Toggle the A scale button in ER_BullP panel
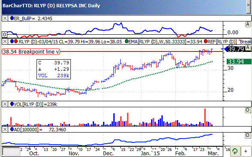The image size is (252, 157). [x=248, y=24]
